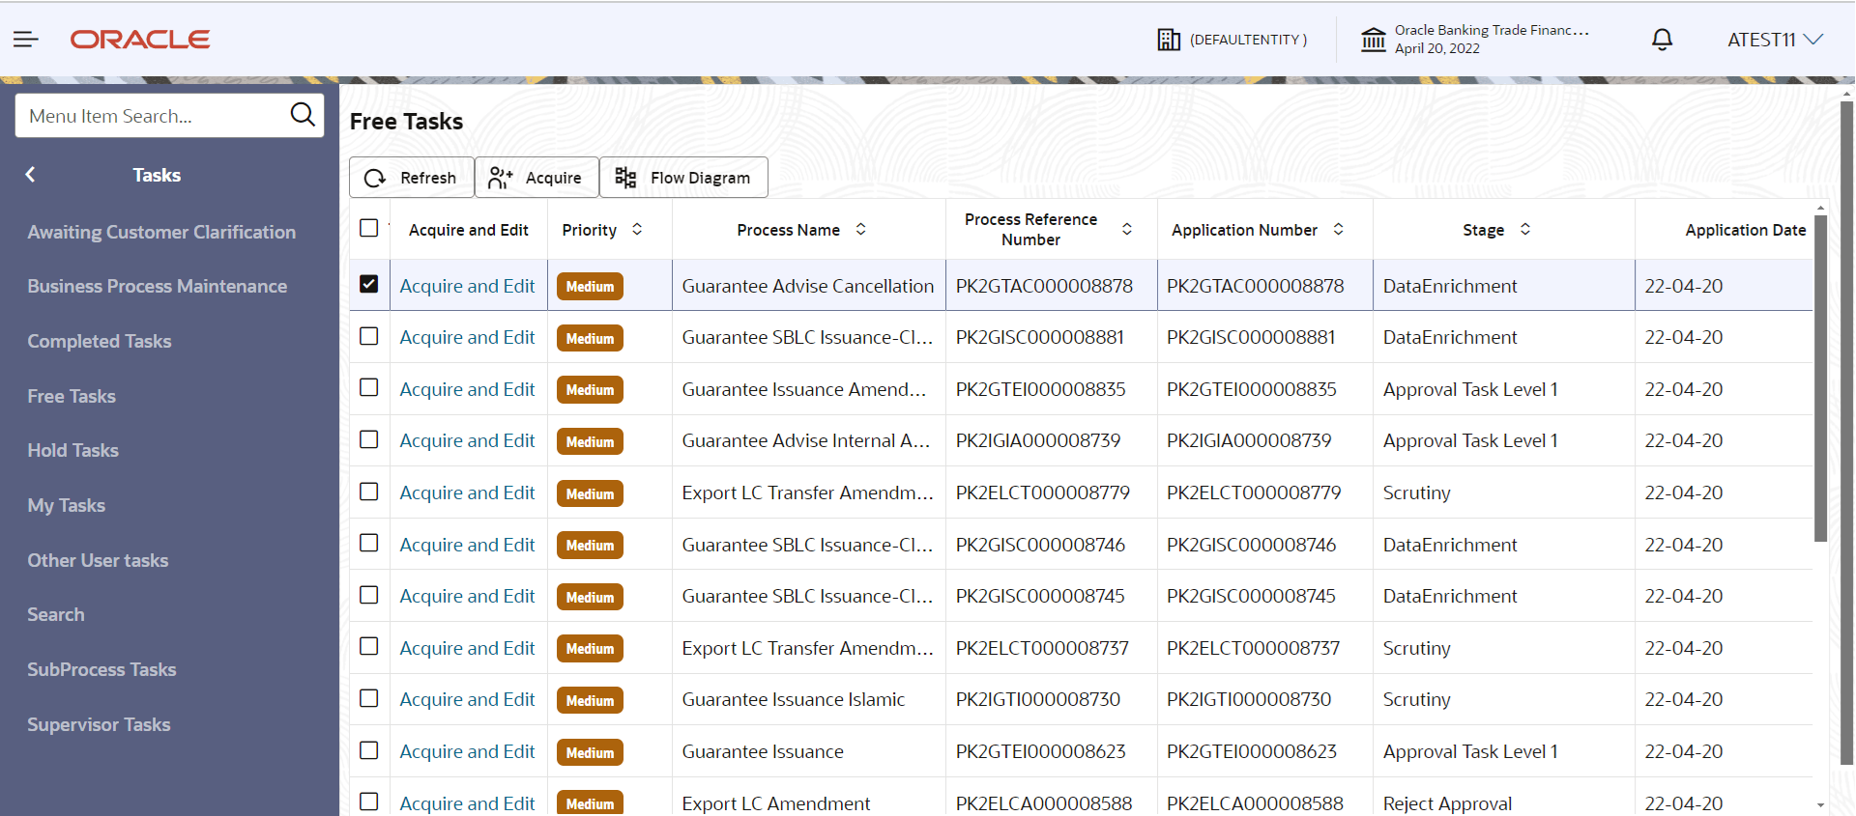
Task: Sort by Process Name column
Action: 860,230
